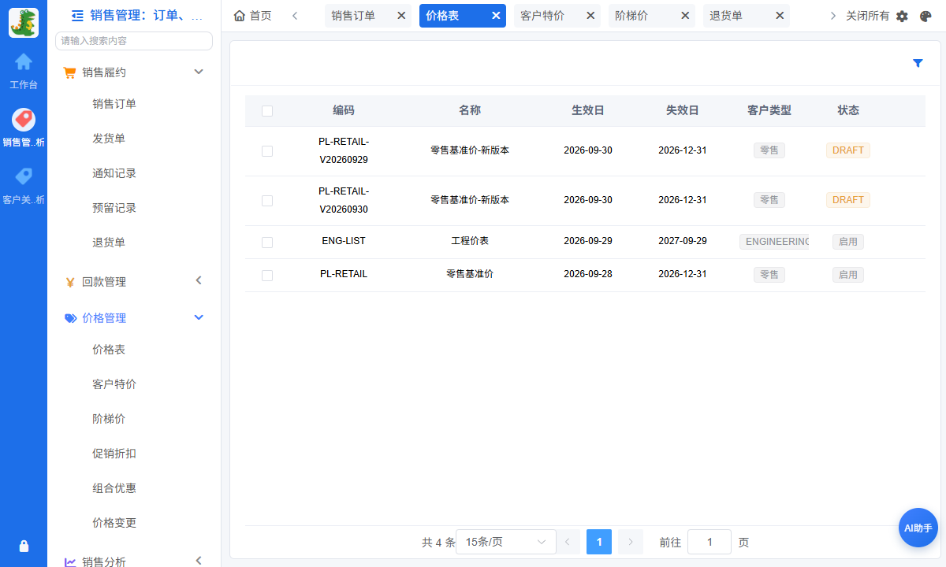Check the 零售基准价 PL-RETAIL row checkbox

coord(267,276)
